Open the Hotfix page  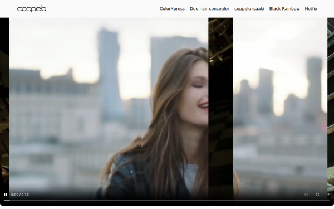pyautogui.click(x=311, y=9)
